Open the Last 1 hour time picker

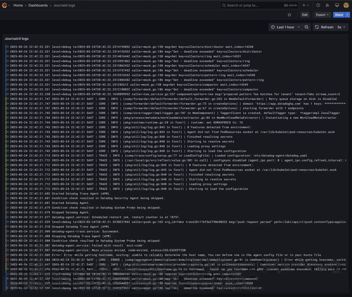285,27
